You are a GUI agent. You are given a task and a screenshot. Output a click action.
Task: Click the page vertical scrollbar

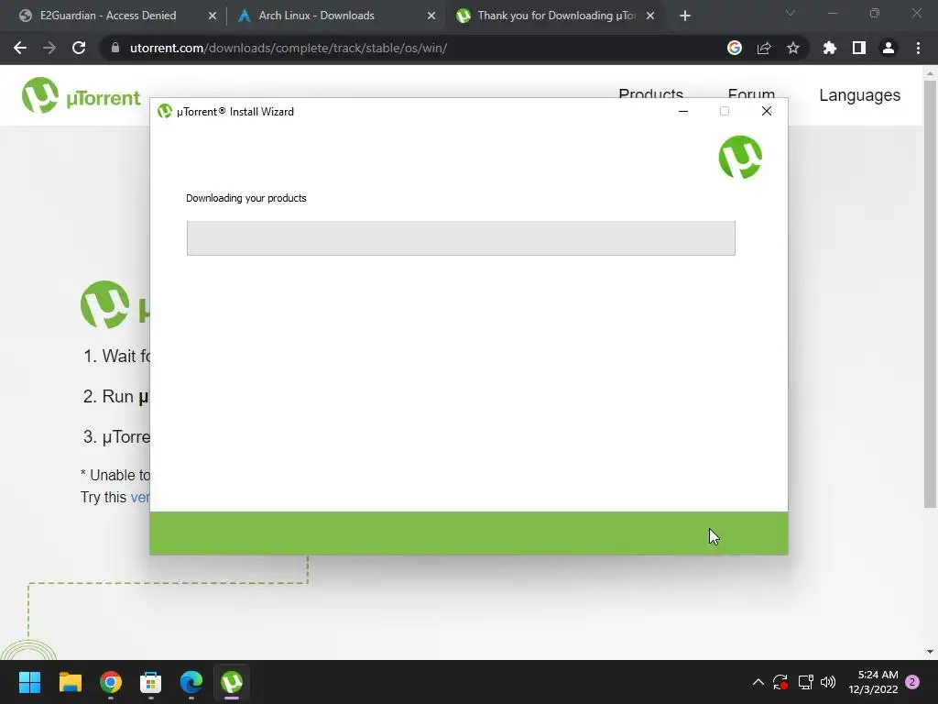click(x=930, y=293)
